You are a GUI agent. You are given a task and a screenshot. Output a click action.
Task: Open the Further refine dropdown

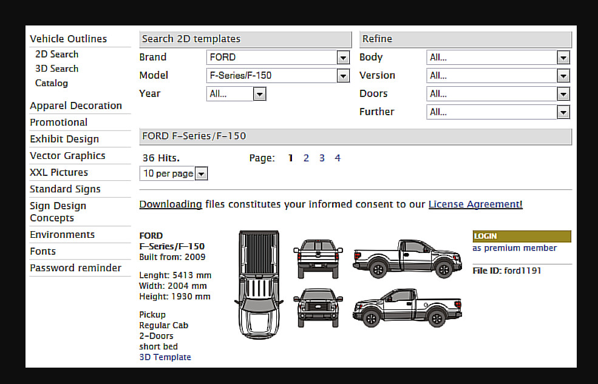(x=498, y=112)
